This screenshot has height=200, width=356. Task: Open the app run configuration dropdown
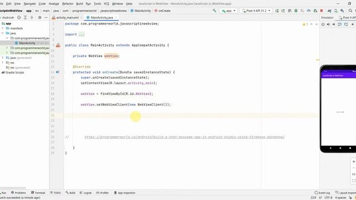(229, 11)
